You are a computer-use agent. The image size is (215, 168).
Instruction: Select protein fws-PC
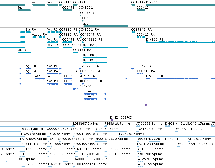click(x=53, y=69)
